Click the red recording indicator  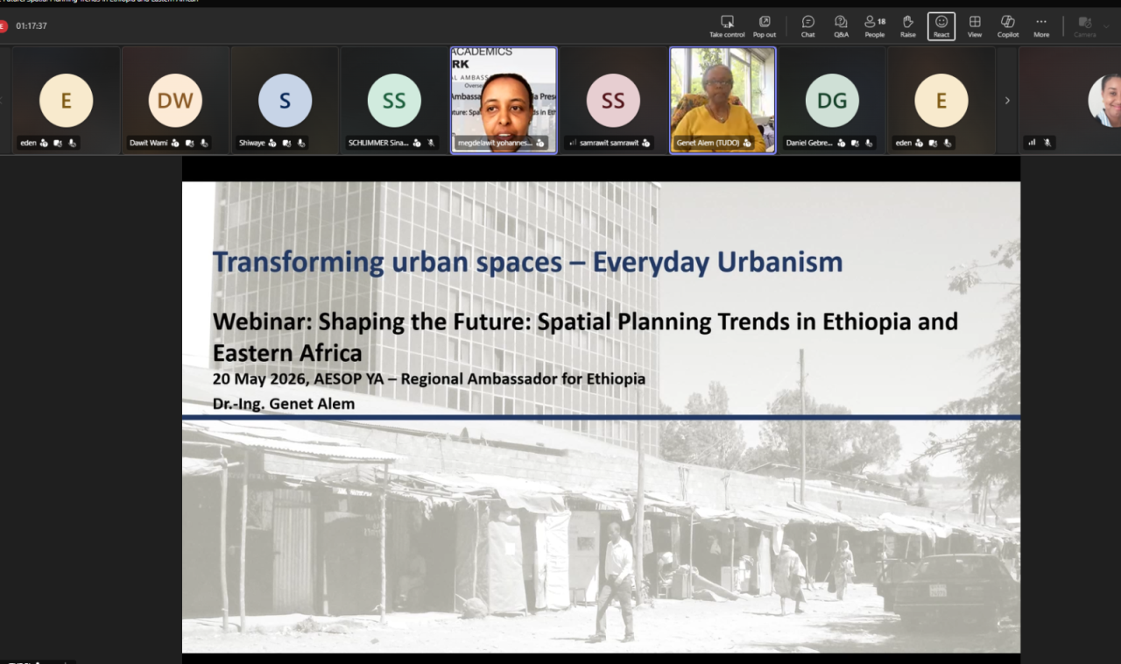click(x=3, y=26)
